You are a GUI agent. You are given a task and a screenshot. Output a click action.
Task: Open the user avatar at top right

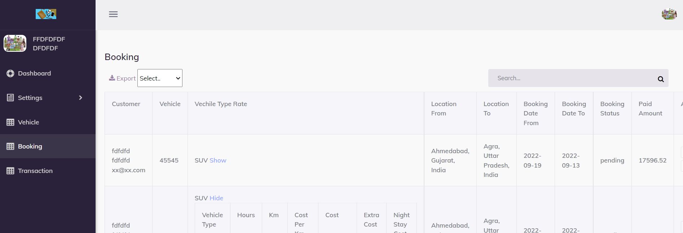669,14
